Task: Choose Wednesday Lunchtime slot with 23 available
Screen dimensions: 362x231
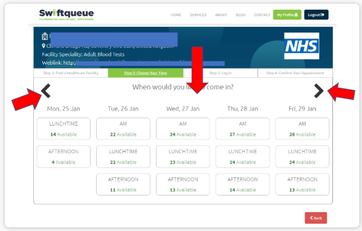Action: (183, 157)
